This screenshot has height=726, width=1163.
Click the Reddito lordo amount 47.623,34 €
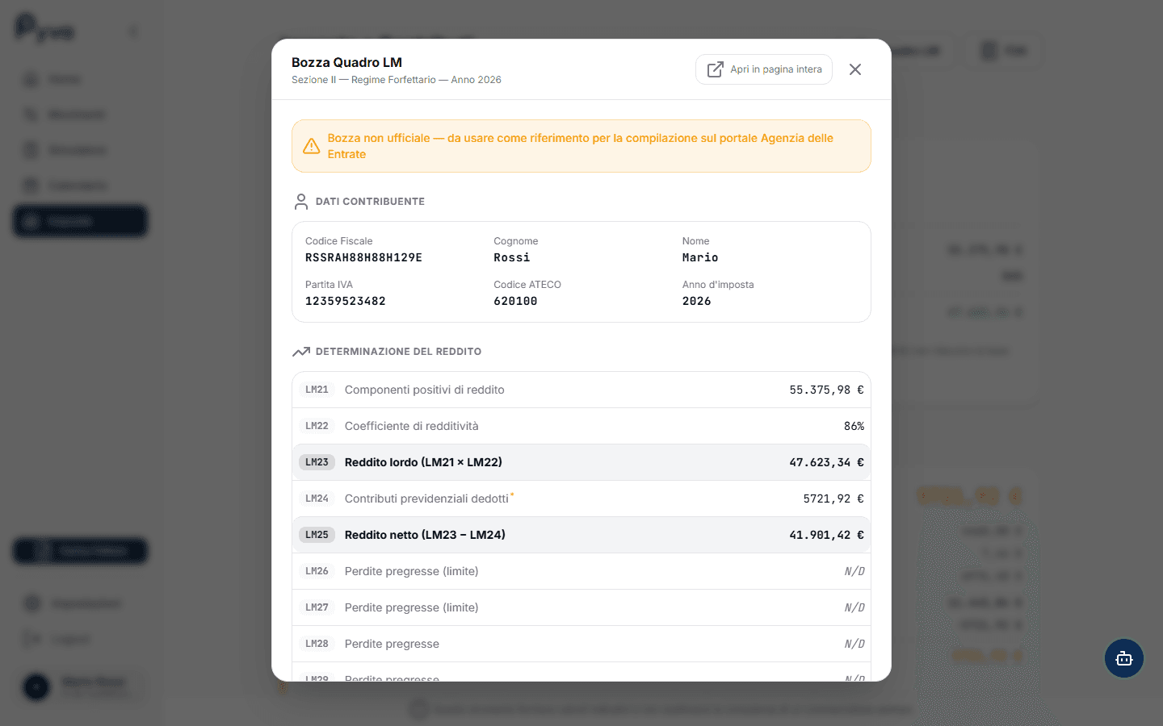pos(825,462)
